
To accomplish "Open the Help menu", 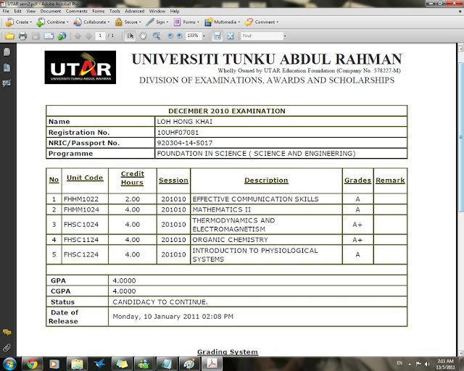I will click(175, 12).
